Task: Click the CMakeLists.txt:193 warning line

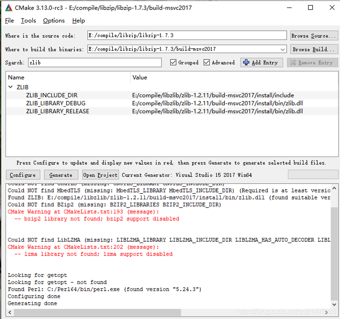Action: (83, 211)
